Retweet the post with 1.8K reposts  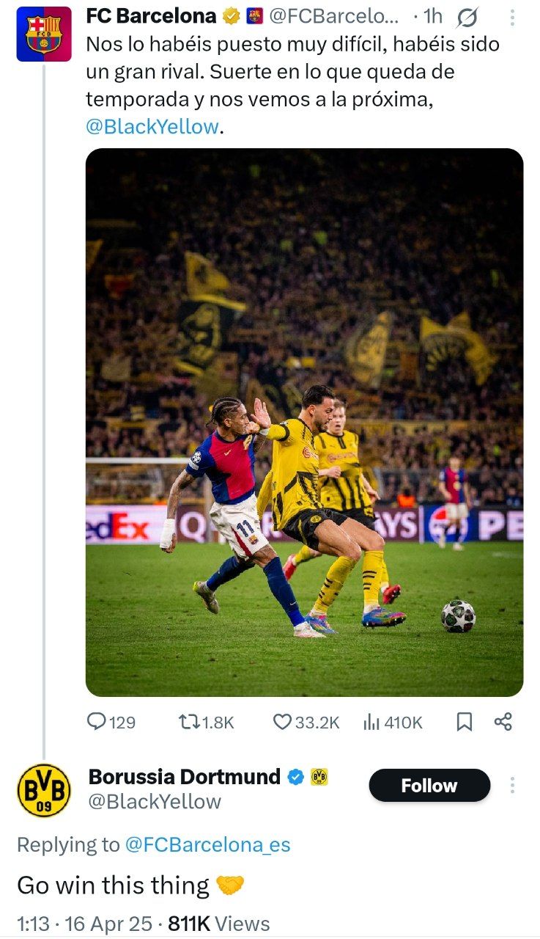point(207,722)
